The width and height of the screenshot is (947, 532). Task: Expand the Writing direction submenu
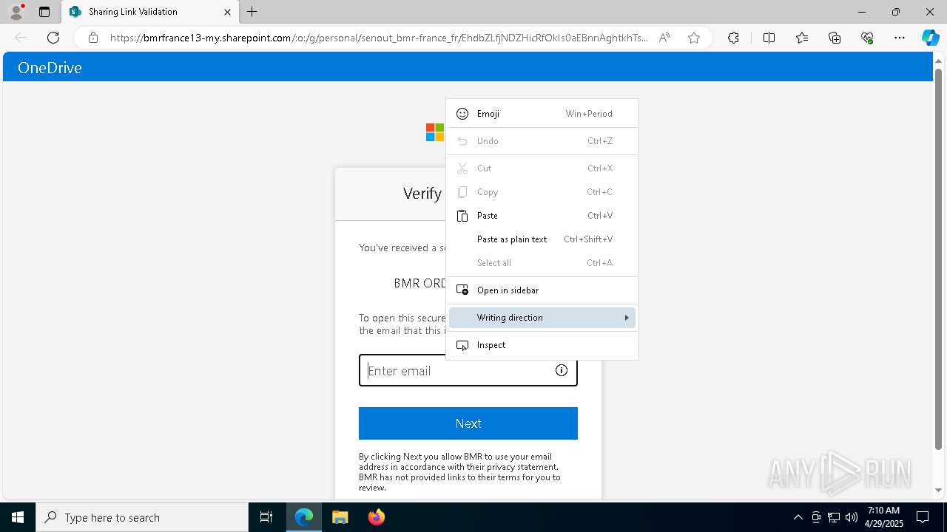[x=542, y=318]
